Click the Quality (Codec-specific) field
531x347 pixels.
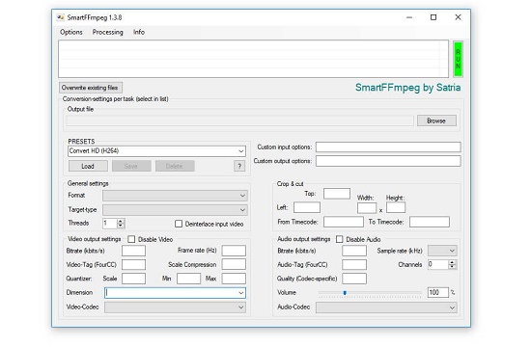[x=354, y=279]
